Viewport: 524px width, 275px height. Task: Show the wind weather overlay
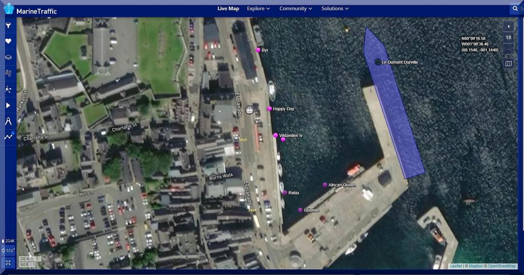[x=8, y=73]
